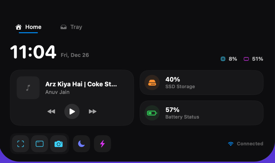Skip to the previous track

51,111
